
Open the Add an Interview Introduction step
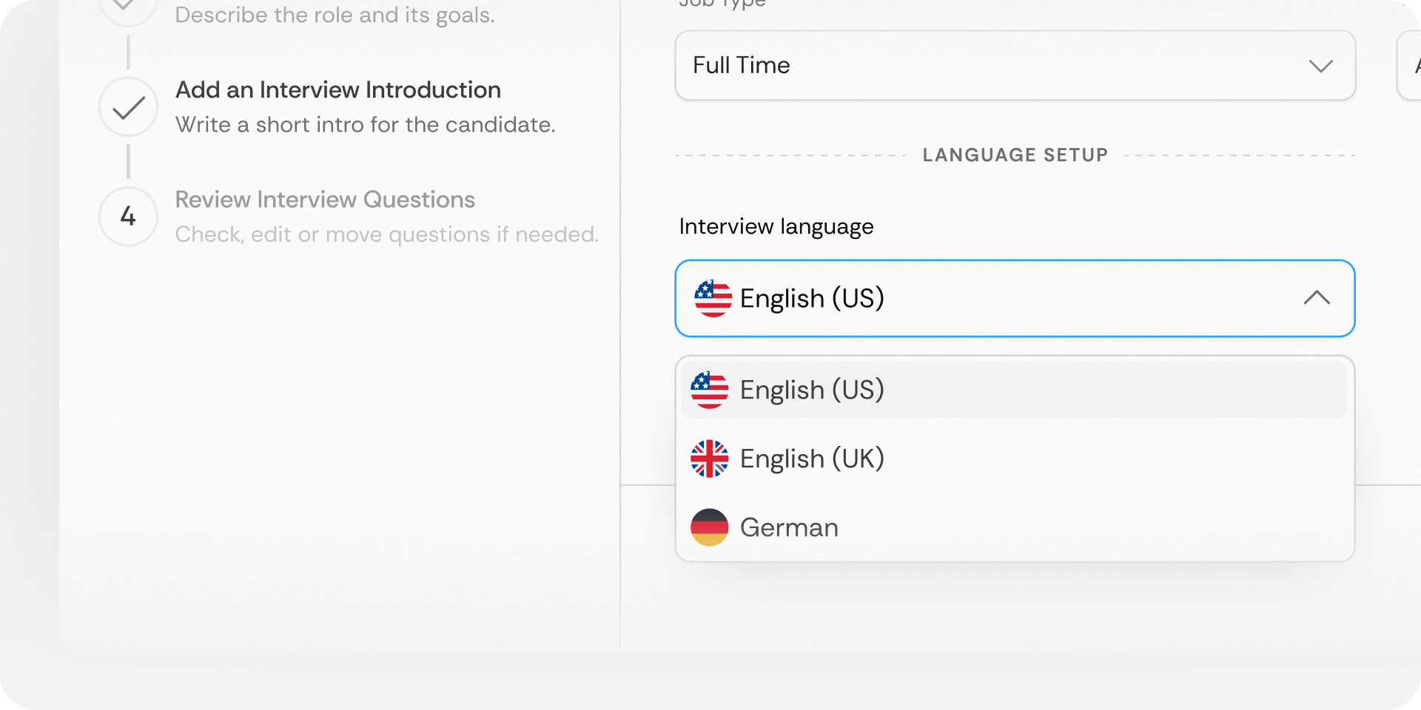338,90
